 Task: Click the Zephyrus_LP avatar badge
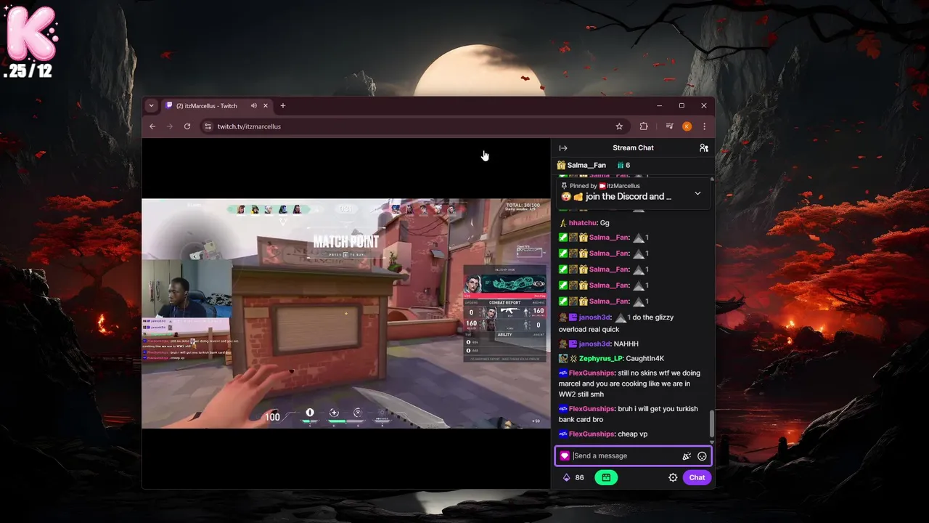[563, 359]
